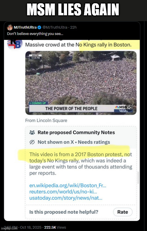Click the @MJTruthUltra handle

(55, 27)
